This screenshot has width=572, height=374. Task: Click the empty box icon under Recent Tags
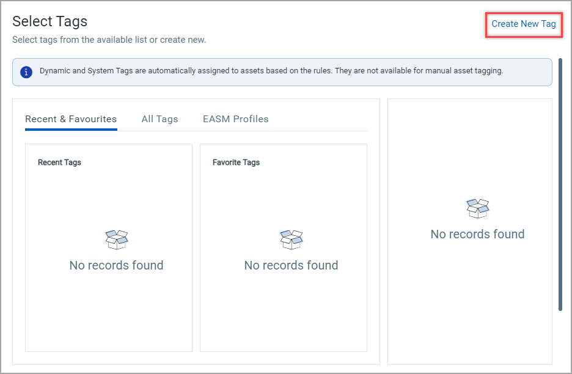[x=116, y=239]
